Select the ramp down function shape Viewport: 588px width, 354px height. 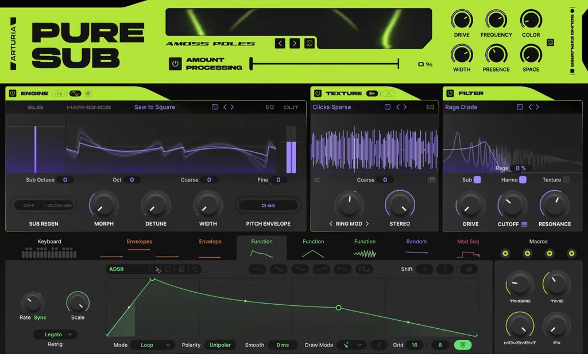tap(343, 269)
